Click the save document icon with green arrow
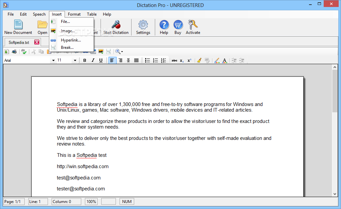Image resolution: width=341 pixels, height=209 pixels. pos(7,52)
